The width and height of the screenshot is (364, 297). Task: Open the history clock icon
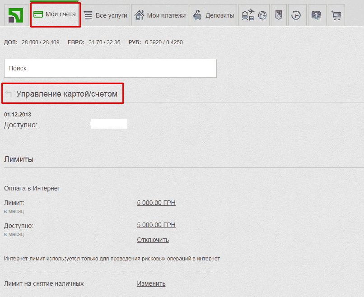(x=296, y=15)
